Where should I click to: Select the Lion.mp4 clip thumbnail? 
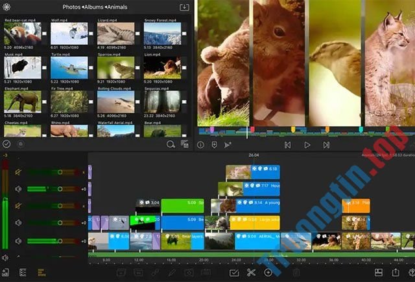(162, 68)
